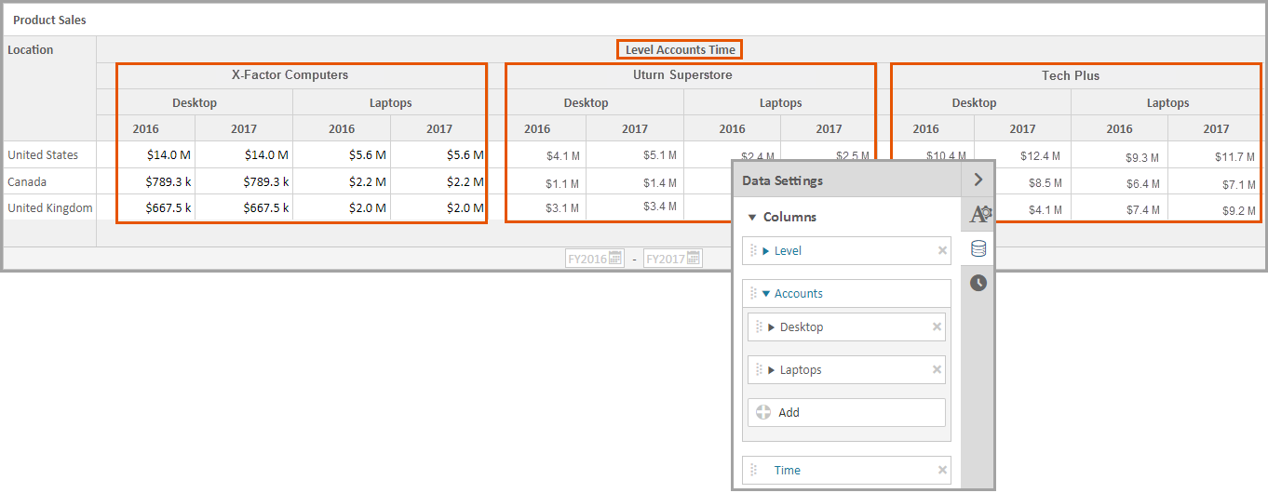Click Desktop header under Uturn Superstore
This screenshot has width=1268, height=493.
click(586, 102)
